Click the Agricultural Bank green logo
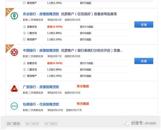The width and height of the screenshot is (161, 130). pos(14,16)
